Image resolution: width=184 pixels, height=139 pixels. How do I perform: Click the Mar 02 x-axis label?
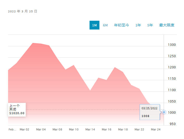pyautogui.click(x=24, y=129)
